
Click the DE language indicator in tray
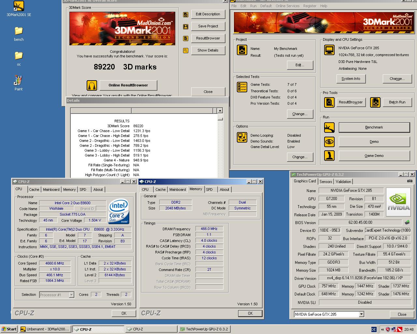tap(374, 329)
